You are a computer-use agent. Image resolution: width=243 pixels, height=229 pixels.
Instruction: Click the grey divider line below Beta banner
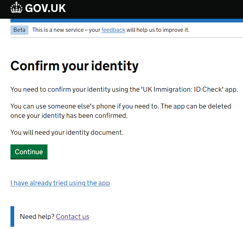click(x=127, y=37)
